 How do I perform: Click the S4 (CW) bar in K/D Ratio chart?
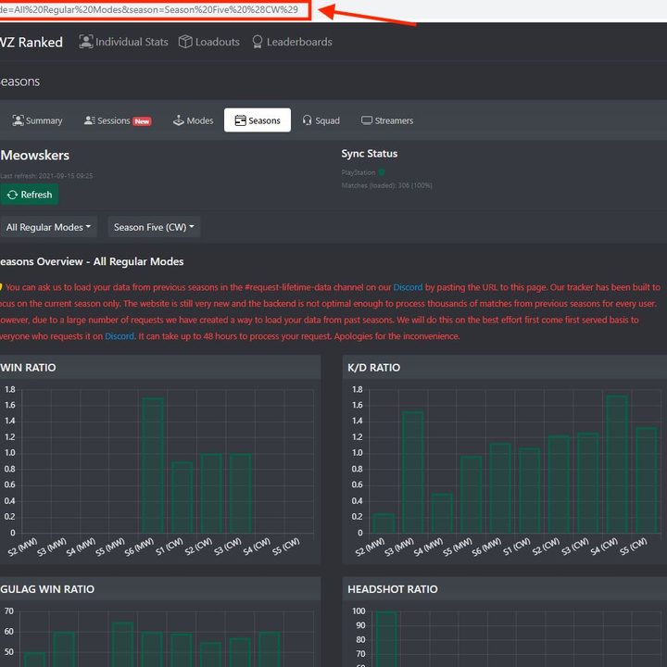pos(617,464)
